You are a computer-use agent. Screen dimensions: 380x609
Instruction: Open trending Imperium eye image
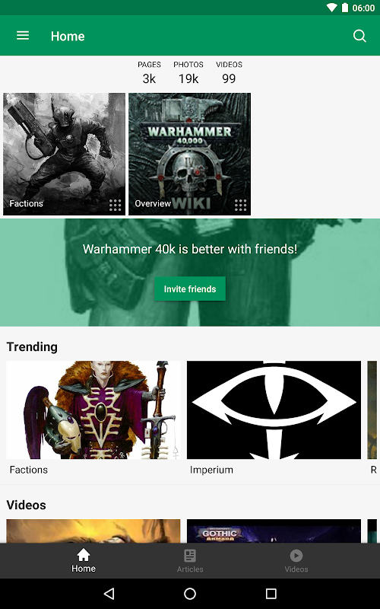pos(274,410)
